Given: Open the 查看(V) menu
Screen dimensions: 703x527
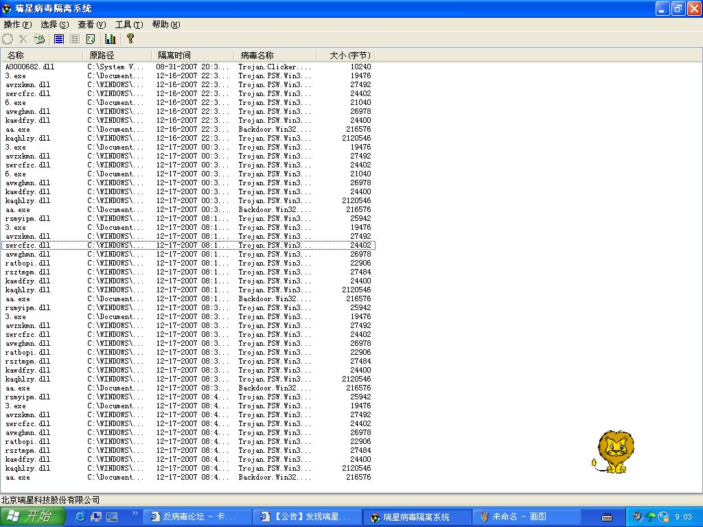Looking at the screenshot, I should pos(92,25).
